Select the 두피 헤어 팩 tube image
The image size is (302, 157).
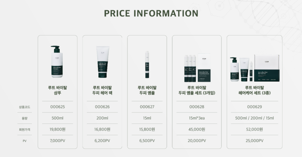(103, 62)
